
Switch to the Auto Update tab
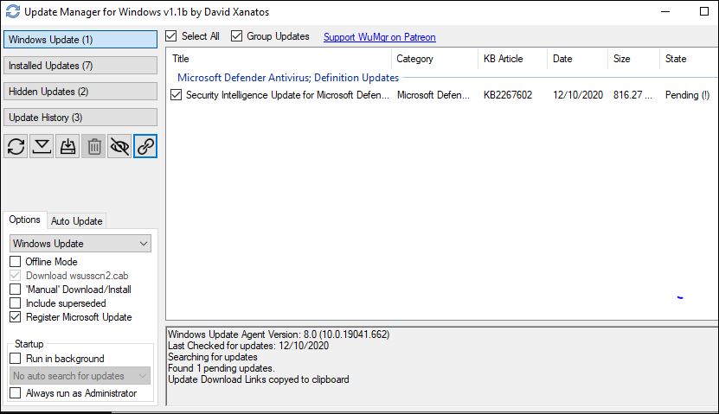coord(77,221)
